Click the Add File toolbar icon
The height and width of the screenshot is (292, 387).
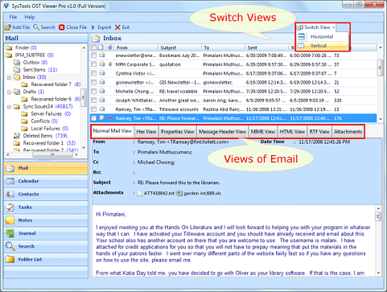pyautogui.click(x=8, y=27)
